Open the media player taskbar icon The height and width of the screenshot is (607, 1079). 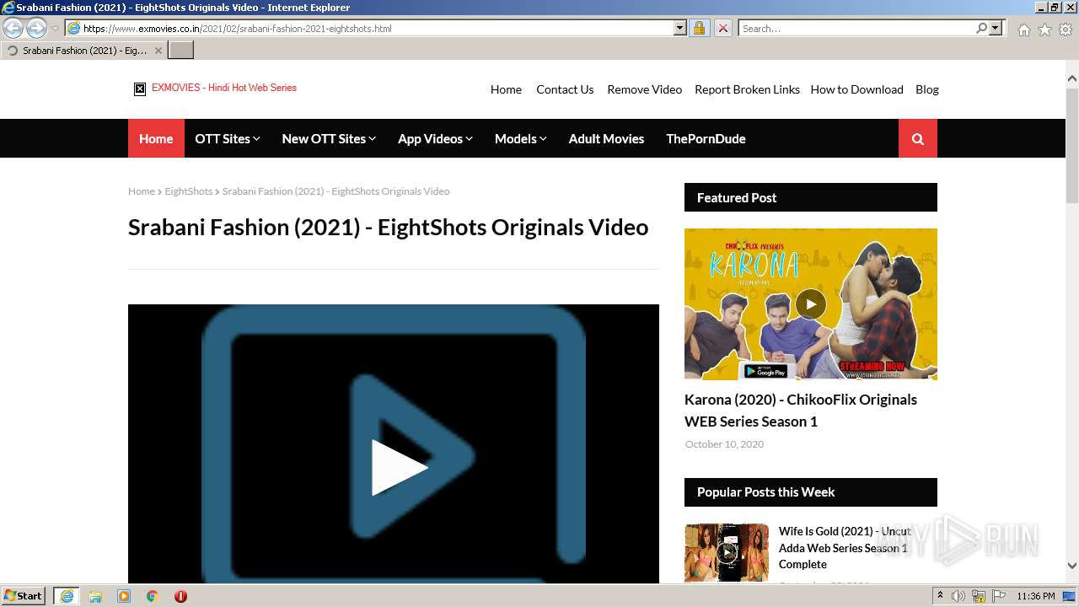tap(124, 596)
